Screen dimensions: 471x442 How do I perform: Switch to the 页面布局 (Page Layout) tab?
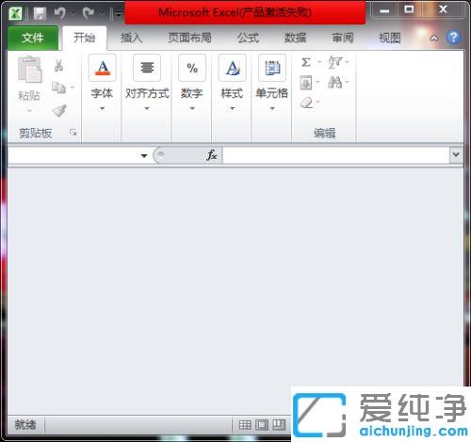189,38
